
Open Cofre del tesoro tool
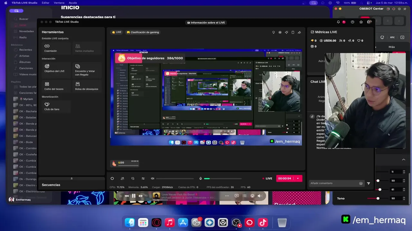click(55, 86)
